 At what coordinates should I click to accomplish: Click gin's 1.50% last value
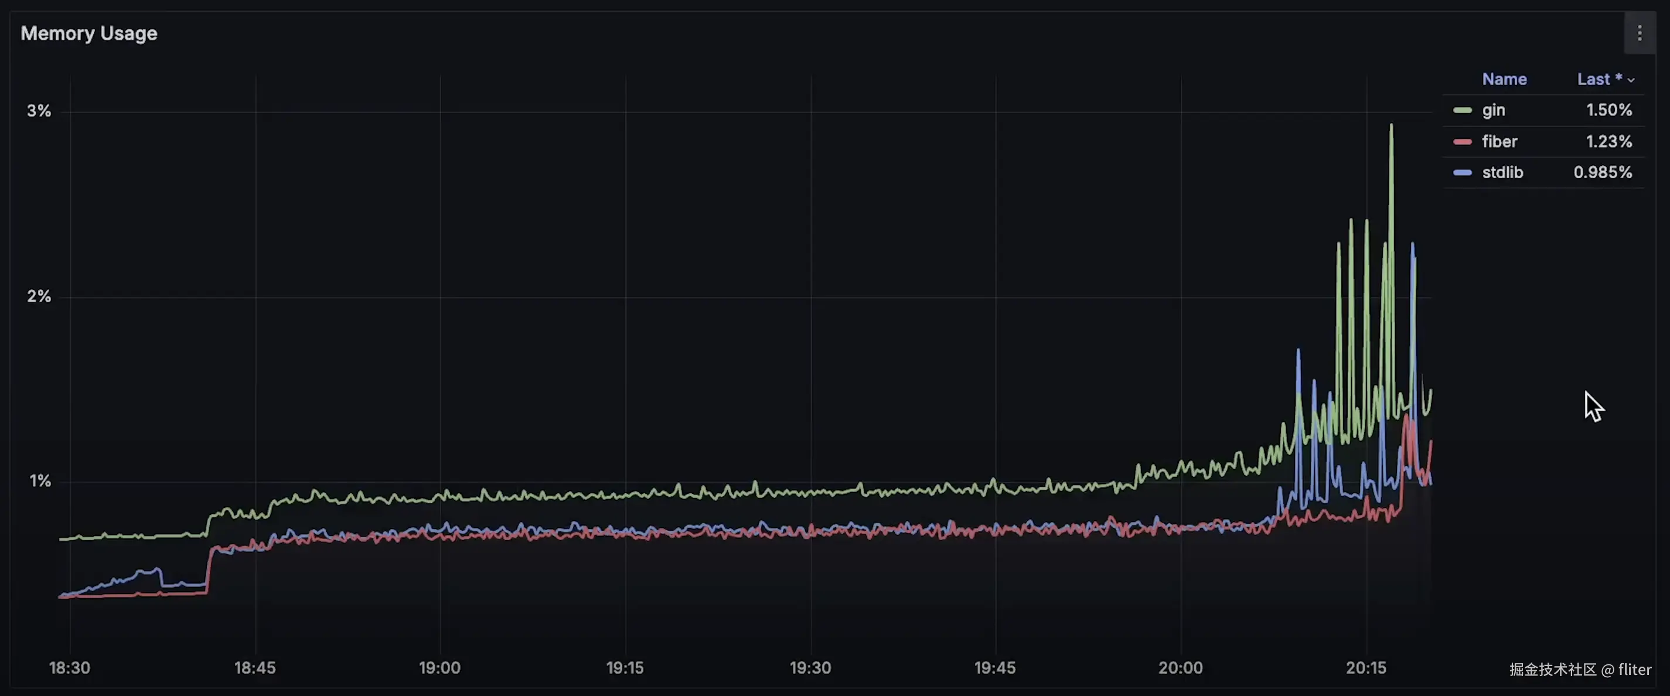(x=1608, y=110)
